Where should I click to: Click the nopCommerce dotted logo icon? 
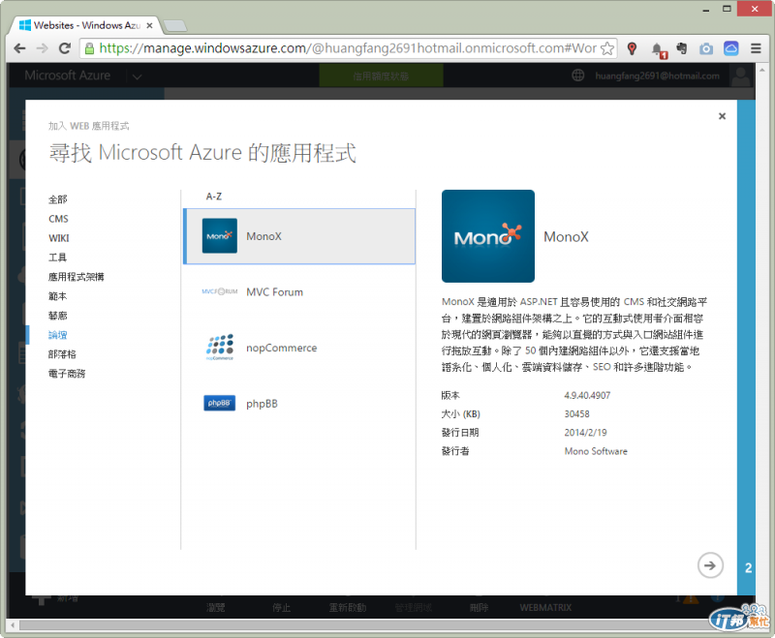(x=220, y=348)
